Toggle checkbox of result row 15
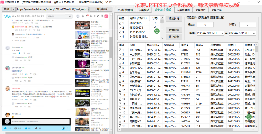This screenshot has width=262, height=134. click(x=120, y=112)
